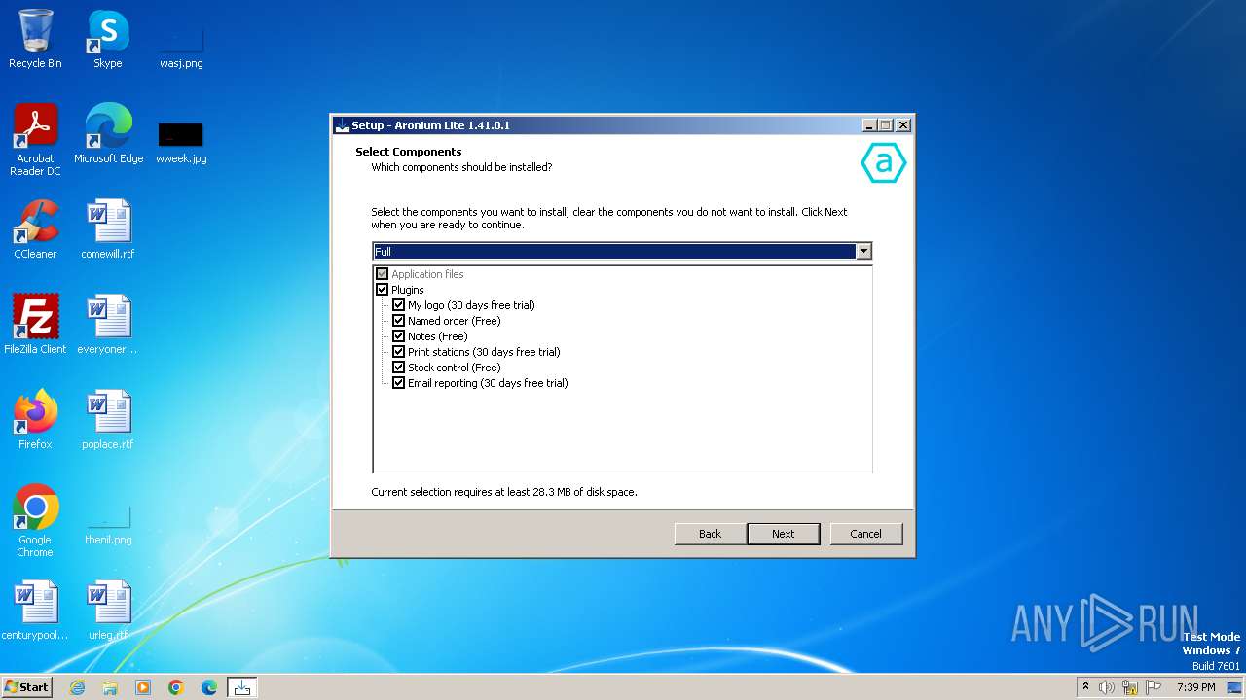The image size is (1246, 700).
Task: Open the Start menu
Action: click(x=26, y=687)
